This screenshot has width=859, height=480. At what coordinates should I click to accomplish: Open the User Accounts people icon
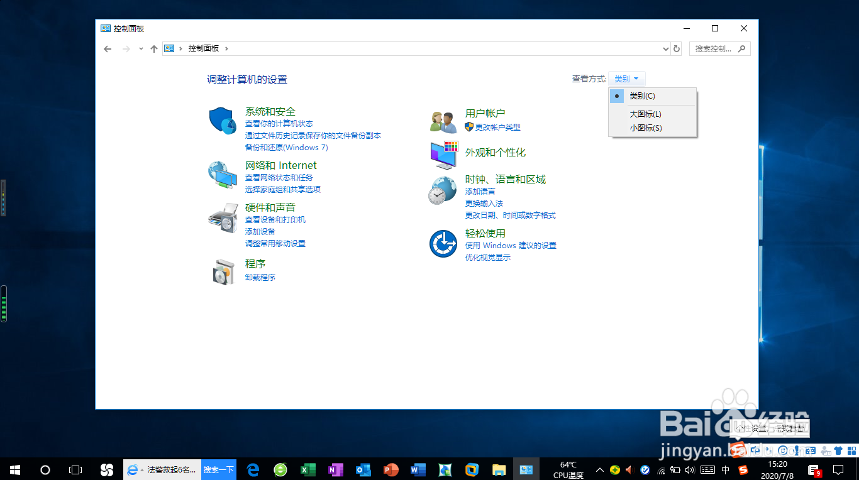point(443,121)
